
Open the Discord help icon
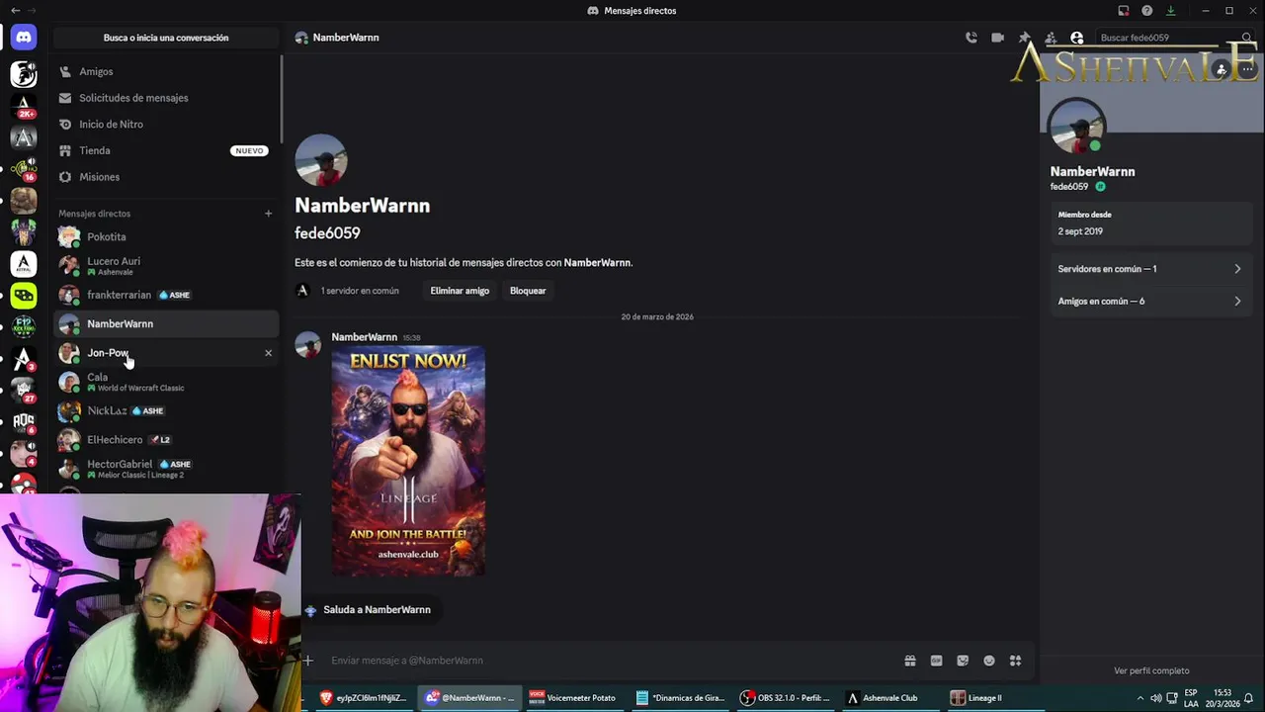pos(1146,10)
